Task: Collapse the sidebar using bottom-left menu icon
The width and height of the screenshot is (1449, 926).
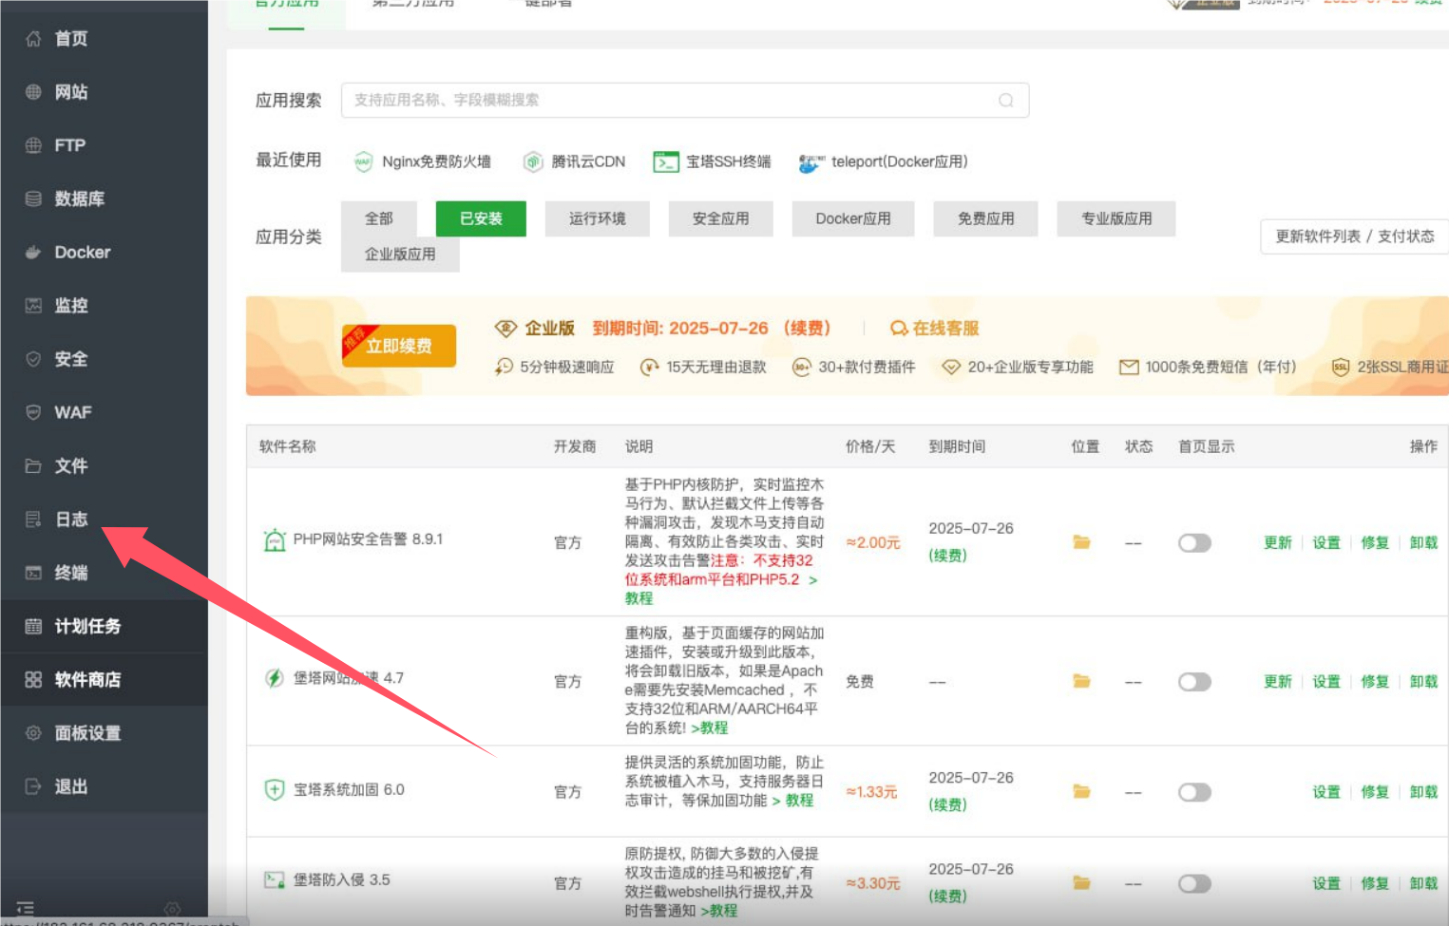Action: [26, 908]
